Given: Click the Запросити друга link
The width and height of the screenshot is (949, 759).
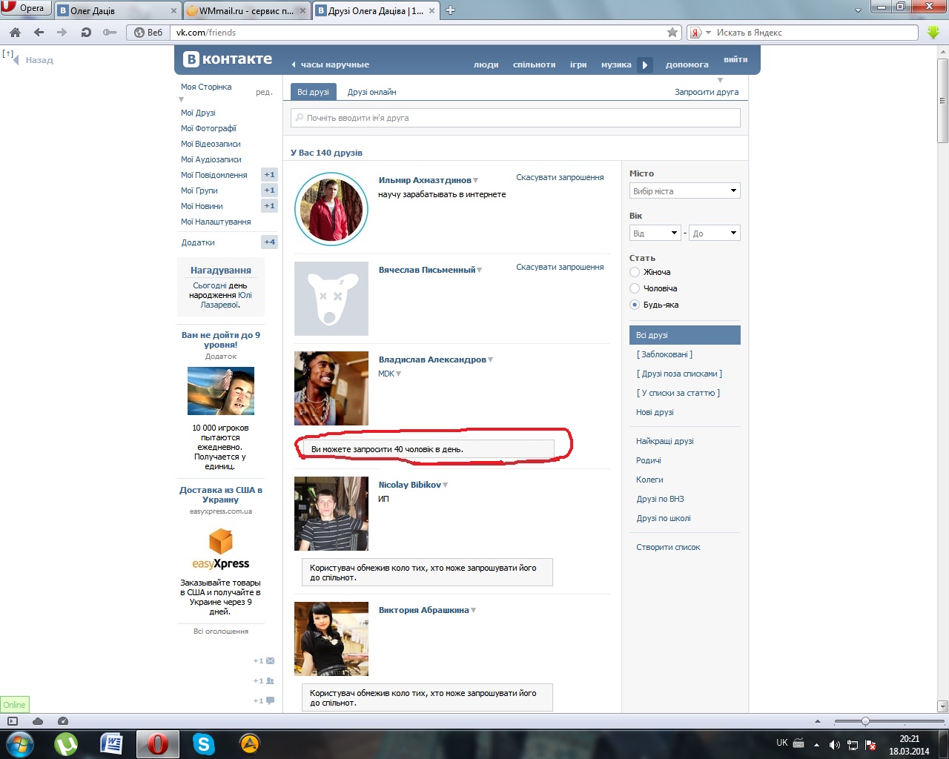Looking at the screenshot, I should coord(707,92).
